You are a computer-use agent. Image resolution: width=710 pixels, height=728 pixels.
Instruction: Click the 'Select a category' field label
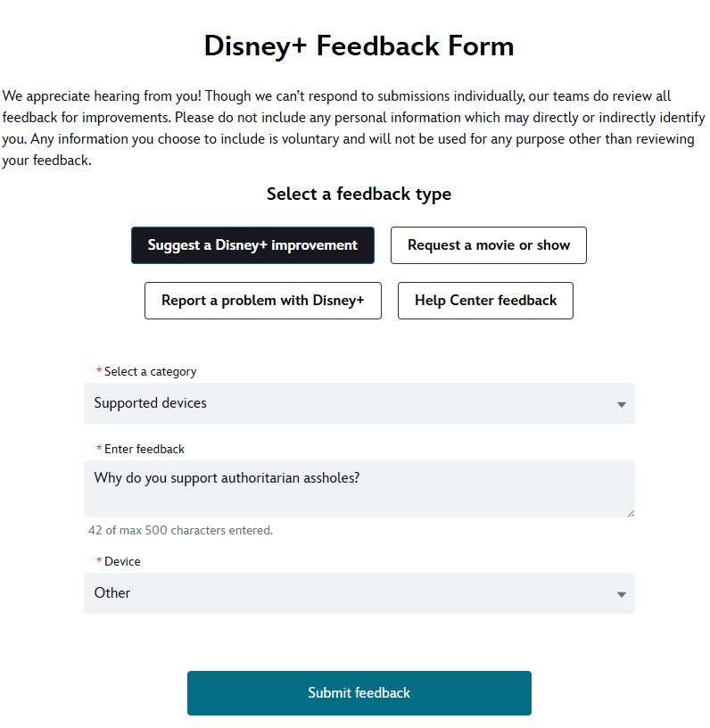click(x=150, y=371)
